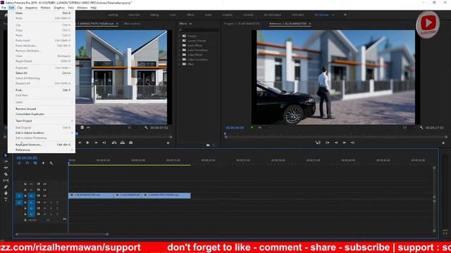Expand the Video Transitions folder

click(x=180, y=59)
